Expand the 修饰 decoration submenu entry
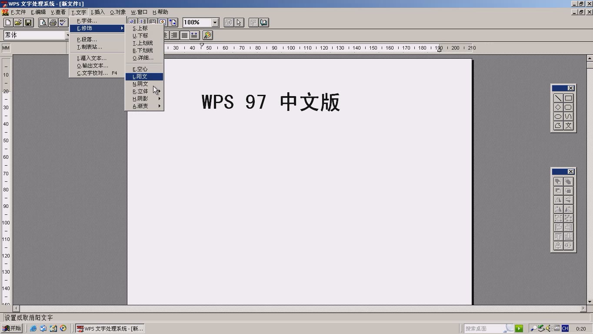This screenshot has width=593, height=334. [97, 28]
